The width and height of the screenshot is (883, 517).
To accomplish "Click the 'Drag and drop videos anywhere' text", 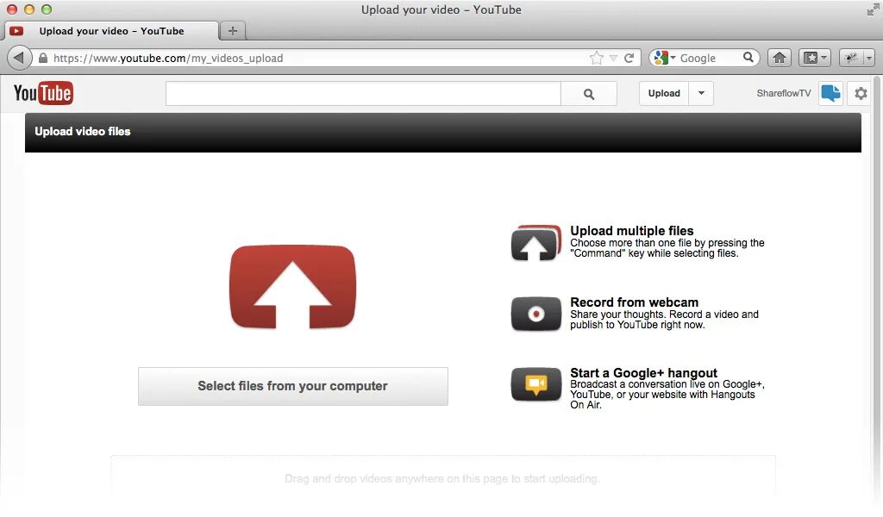I will coord(442,479).
